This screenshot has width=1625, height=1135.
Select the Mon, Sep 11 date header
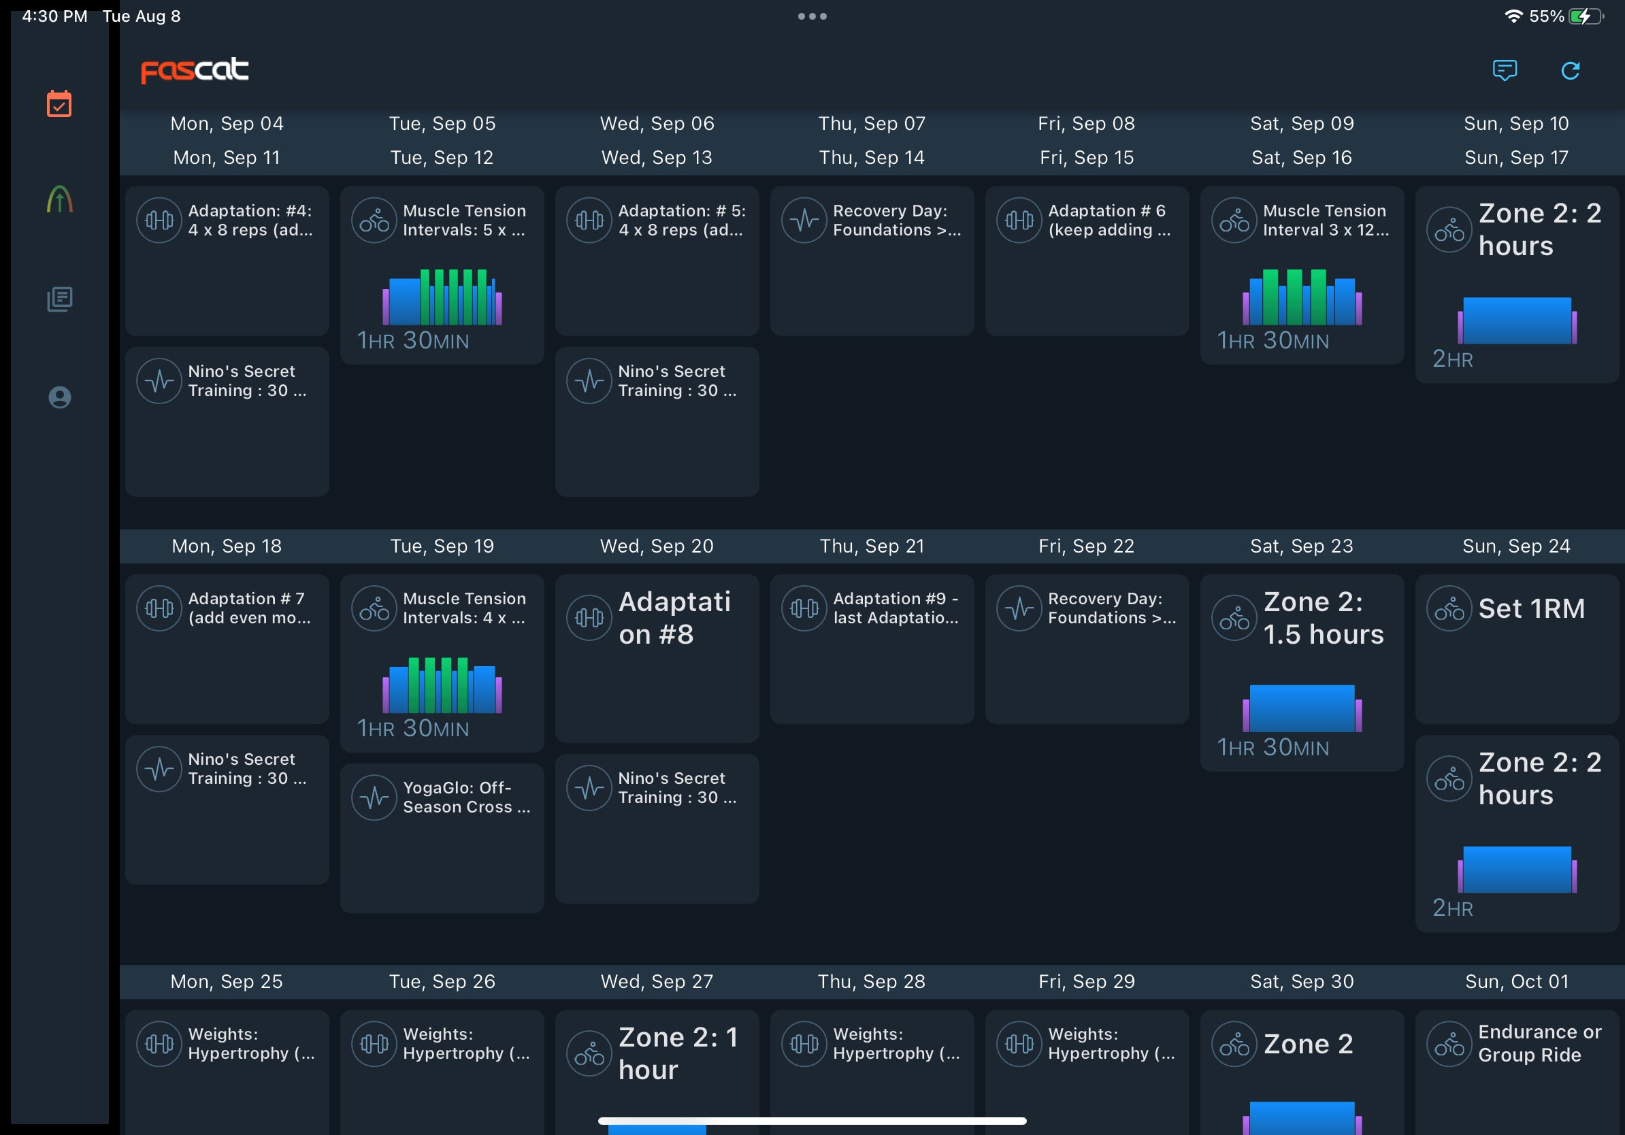pyautogui.click(x=227, y=157)
